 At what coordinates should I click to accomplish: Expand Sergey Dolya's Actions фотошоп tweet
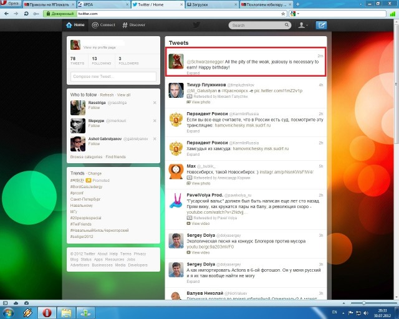(193, 282)
